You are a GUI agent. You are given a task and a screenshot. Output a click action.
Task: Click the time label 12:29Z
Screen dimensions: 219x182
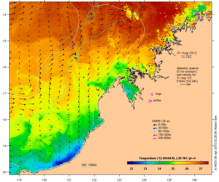click(186, 57)
